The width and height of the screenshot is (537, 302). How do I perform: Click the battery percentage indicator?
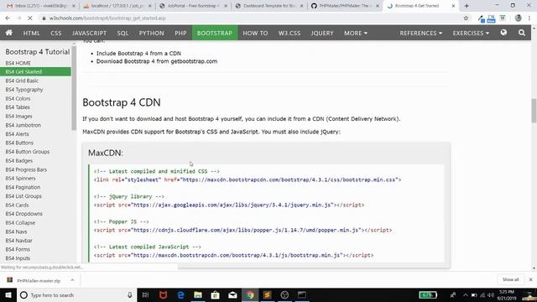[x=428, y=294]
